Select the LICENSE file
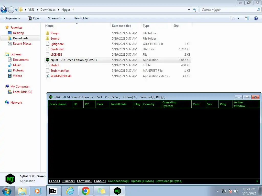This screenshot has height=196, width=262. pyautogui.click(x=56, y=55)
